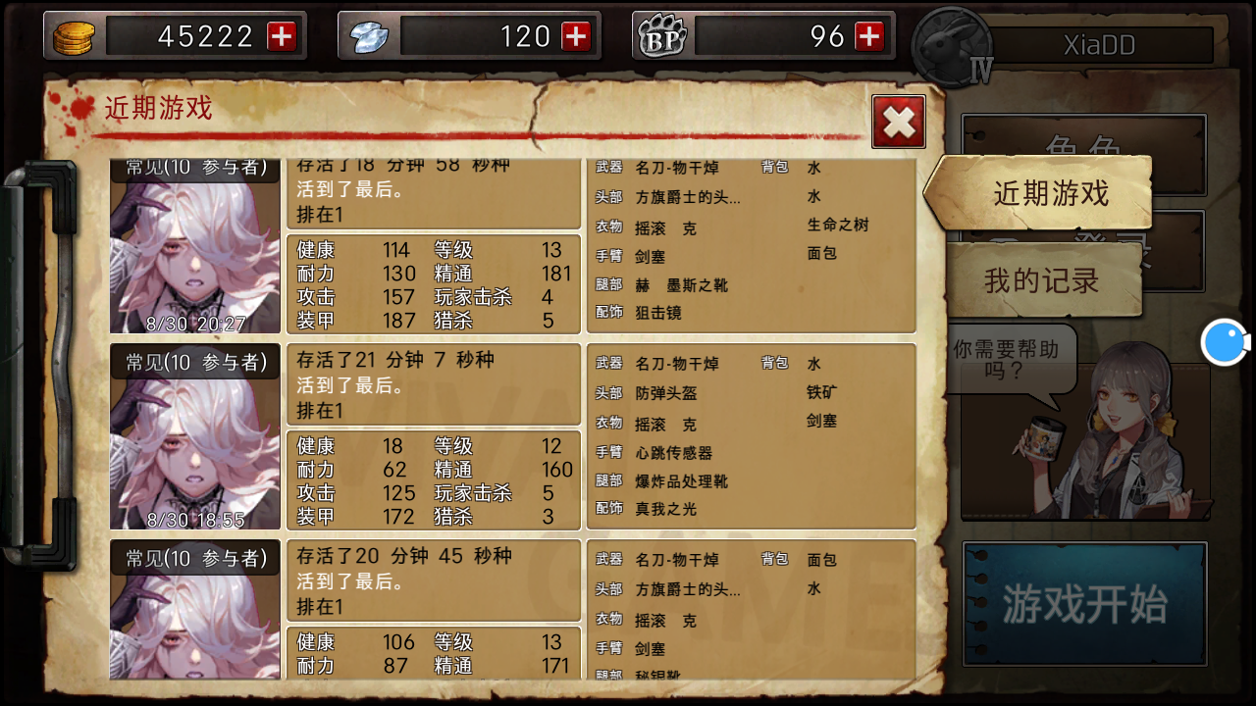The image size is (1256, 706).
Task: Click the metal scroll handle on left
Action: click(39, 365)
